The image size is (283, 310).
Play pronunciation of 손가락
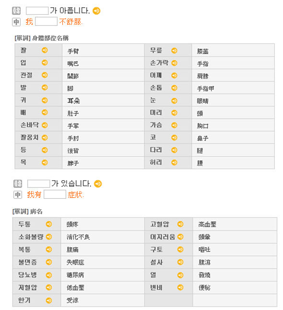pos(174,63)
